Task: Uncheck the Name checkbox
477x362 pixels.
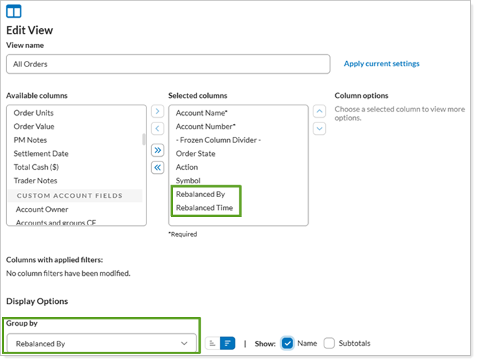Action: tap(287, 344)
